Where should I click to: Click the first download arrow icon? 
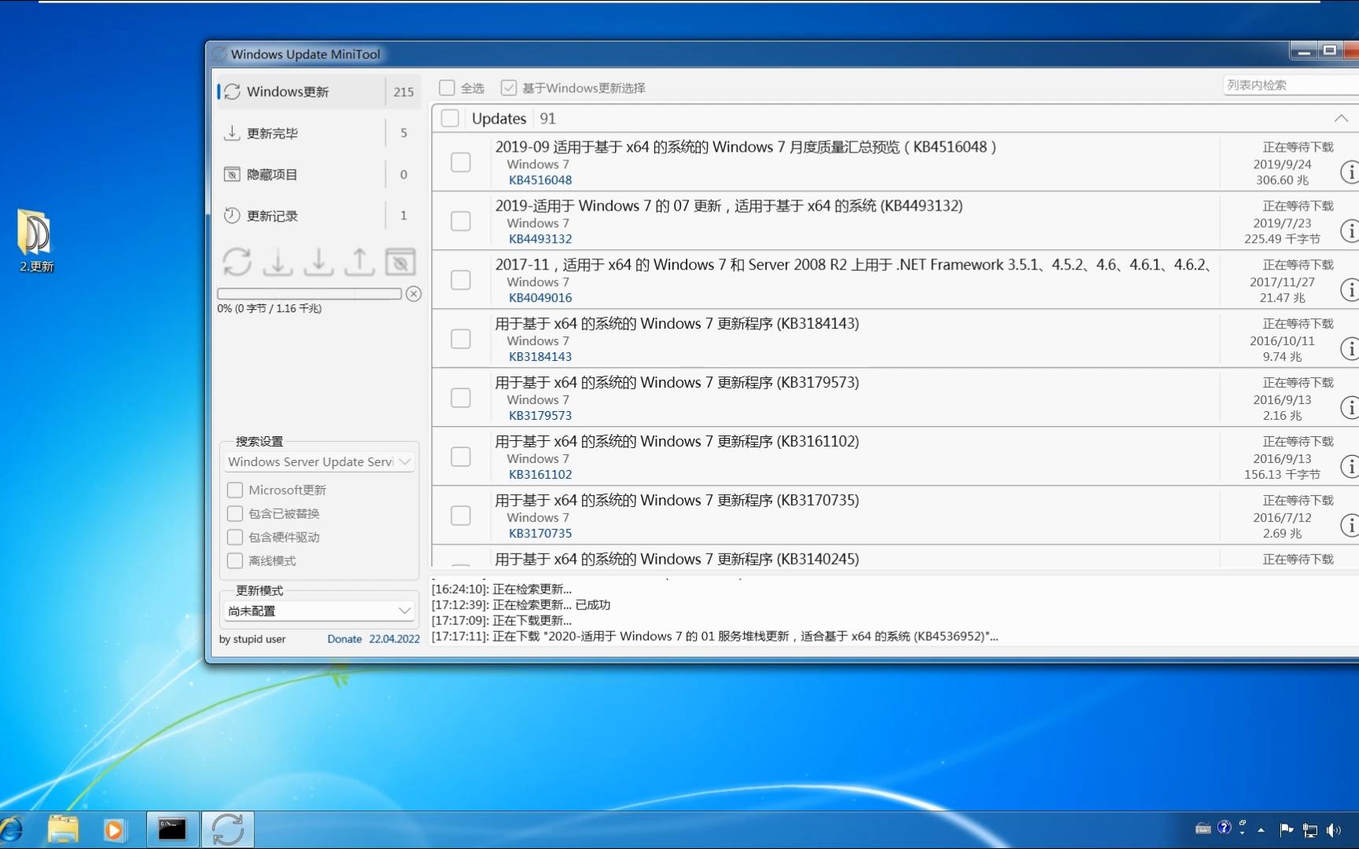coord(278,262)
